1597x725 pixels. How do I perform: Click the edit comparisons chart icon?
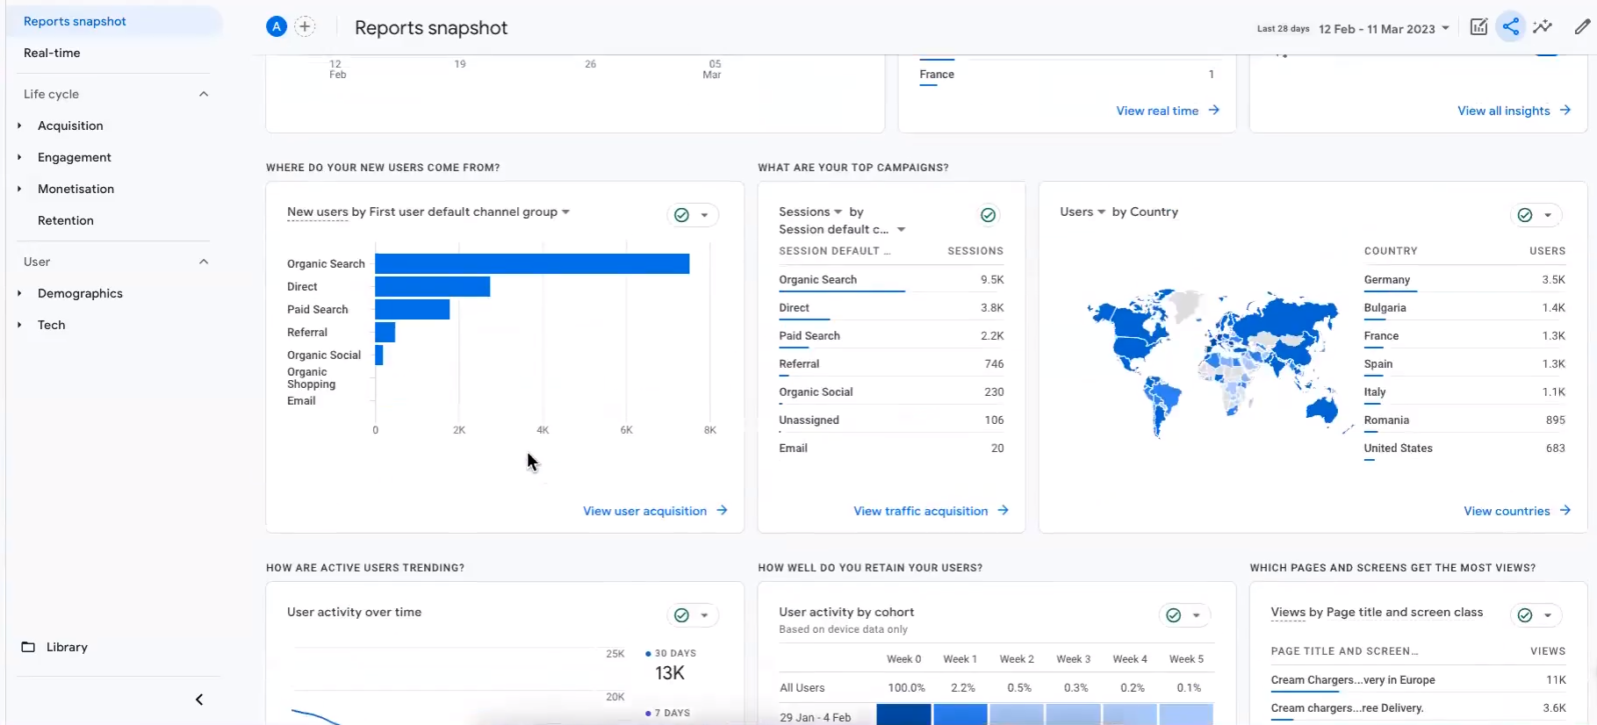tap(1478, 27)
